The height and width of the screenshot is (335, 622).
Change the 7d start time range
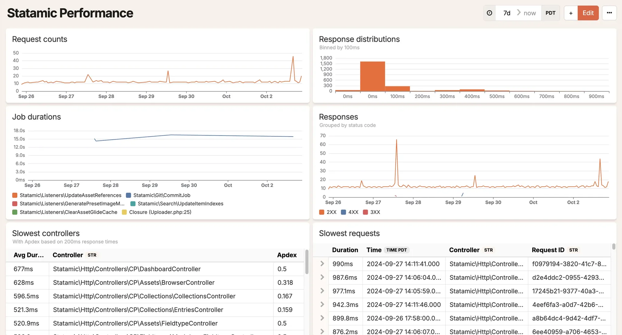[507, 13]
